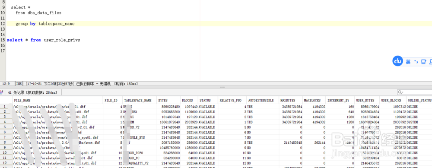Place cursor on 'select *' line 9
The width and height of the screenshot is (432, 168).
coord(21,7)
